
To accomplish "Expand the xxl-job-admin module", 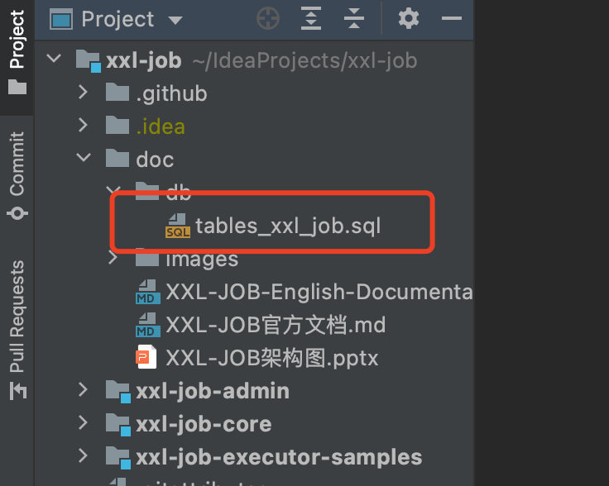I will [83, 389].
